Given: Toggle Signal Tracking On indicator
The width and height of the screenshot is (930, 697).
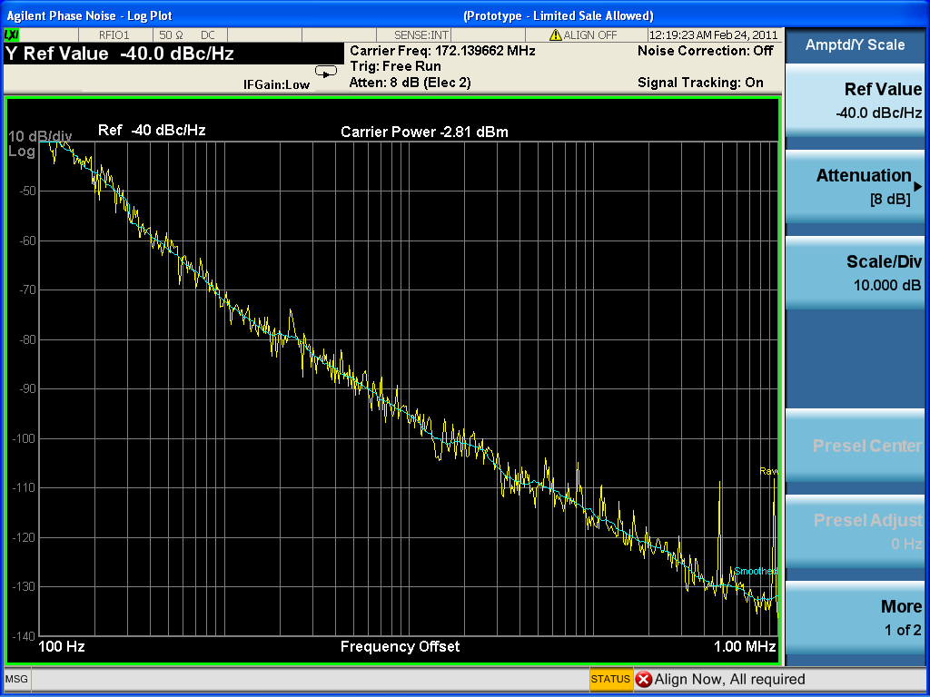Looking at the screenshot, I should coord(700,83).
